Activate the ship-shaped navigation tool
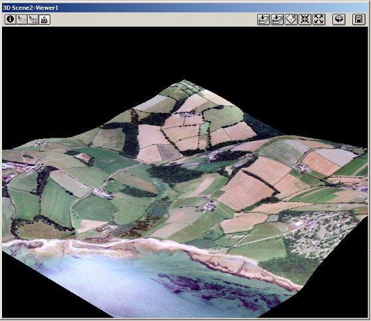 45,19
